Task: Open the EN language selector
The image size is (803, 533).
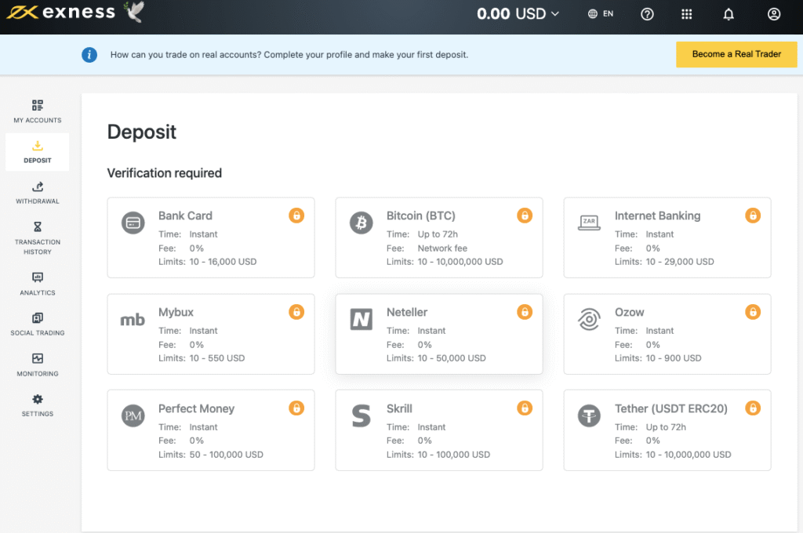Action: click(x=601, y=14)
